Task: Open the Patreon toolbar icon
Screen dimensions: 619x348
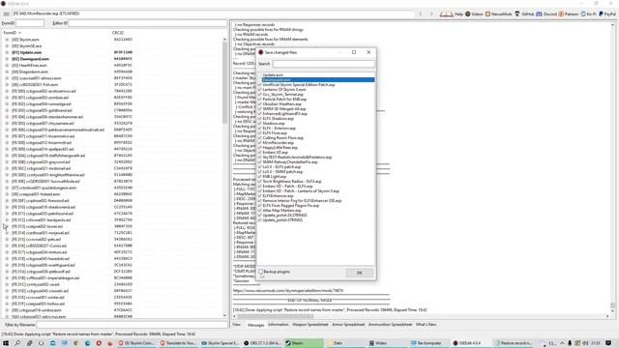Action: click(561, 14)
